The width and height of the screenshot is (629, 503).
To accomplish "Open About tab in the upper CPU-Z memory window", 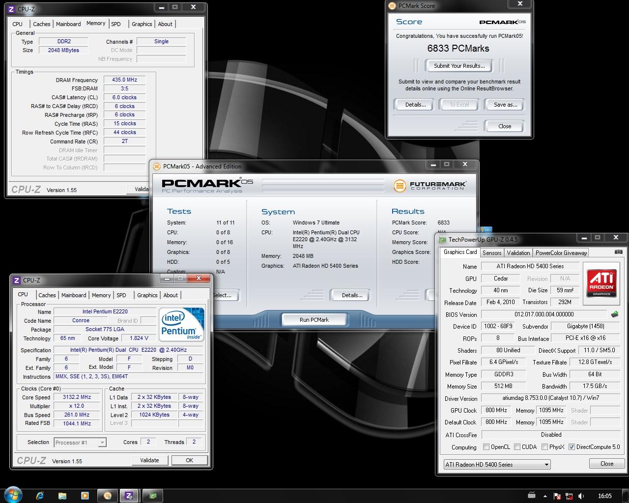I will 165,24.
